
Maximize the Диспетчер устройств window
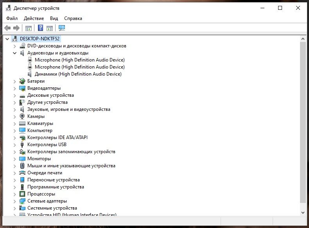280,8
